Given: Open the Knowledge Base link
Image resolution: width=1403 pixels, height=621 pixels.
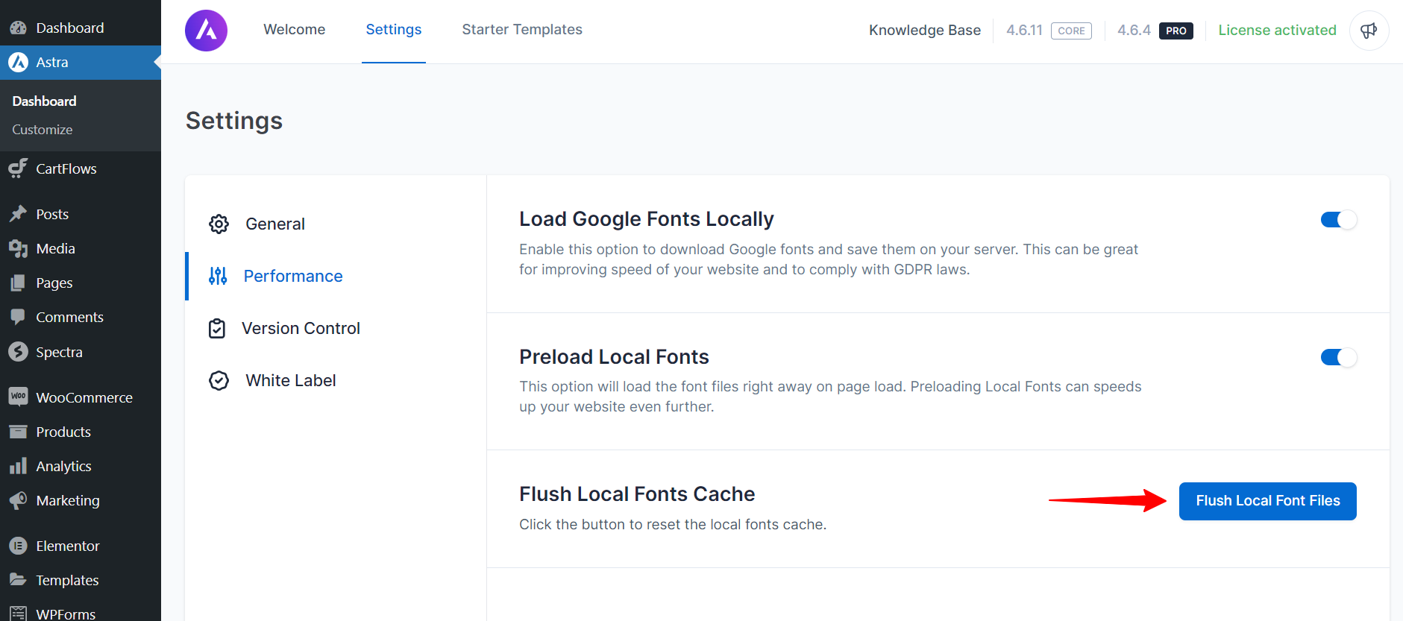Looking at the screenshot, I should pyautogui.click(x=925, y=31).
